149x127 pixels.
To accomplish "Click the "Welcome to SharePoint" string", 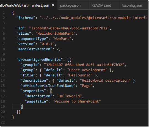I will [77, 101].
